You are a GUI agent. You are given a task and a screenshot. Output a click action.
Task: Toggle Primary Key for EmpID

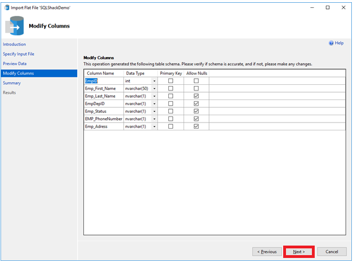click(171, 81)
